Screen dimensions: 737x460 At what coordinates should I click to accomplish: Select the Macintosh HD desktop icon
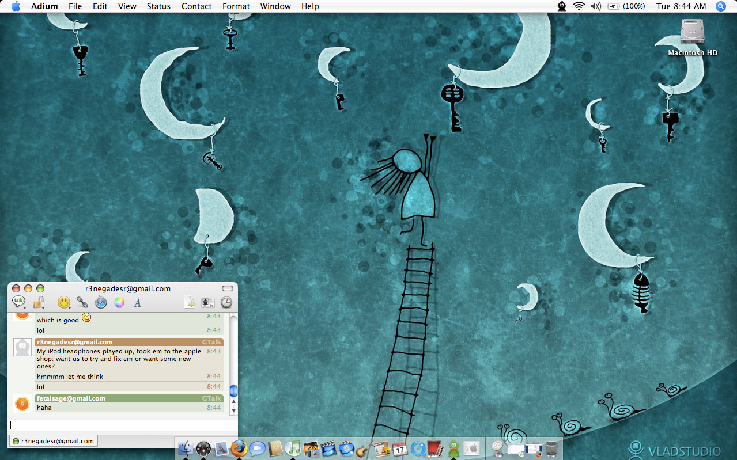click(x=692, y=37)
